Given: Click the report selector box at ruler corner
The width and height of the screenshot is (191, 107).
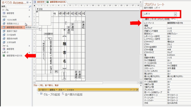Looking at the screenshot, I should pos(35,6).
